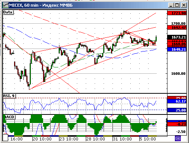Click the 1600.00 price axis value

[x=178, y=74]
